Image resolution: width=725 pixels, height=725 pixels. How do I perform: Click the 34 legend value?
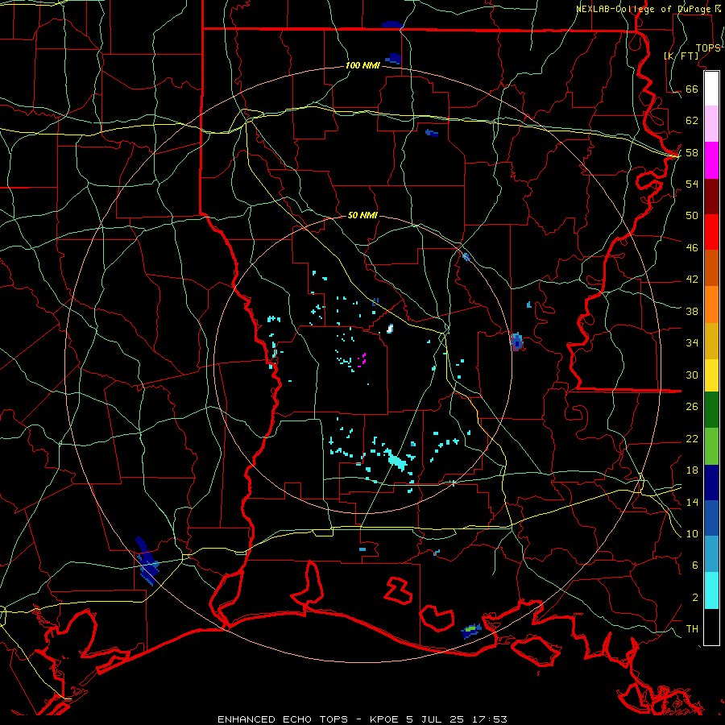click(x=692, y=342)
